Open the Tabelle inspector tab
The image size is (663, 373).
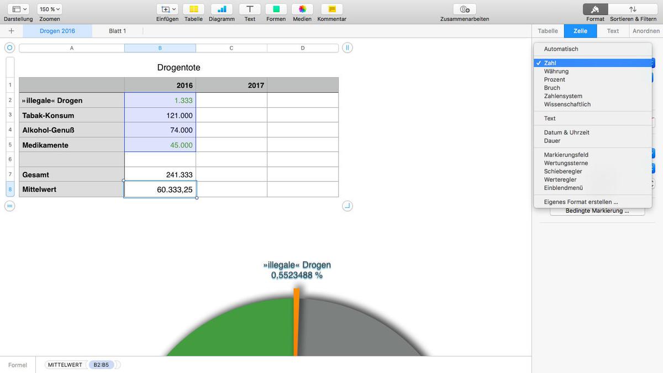tap(548, 31)
